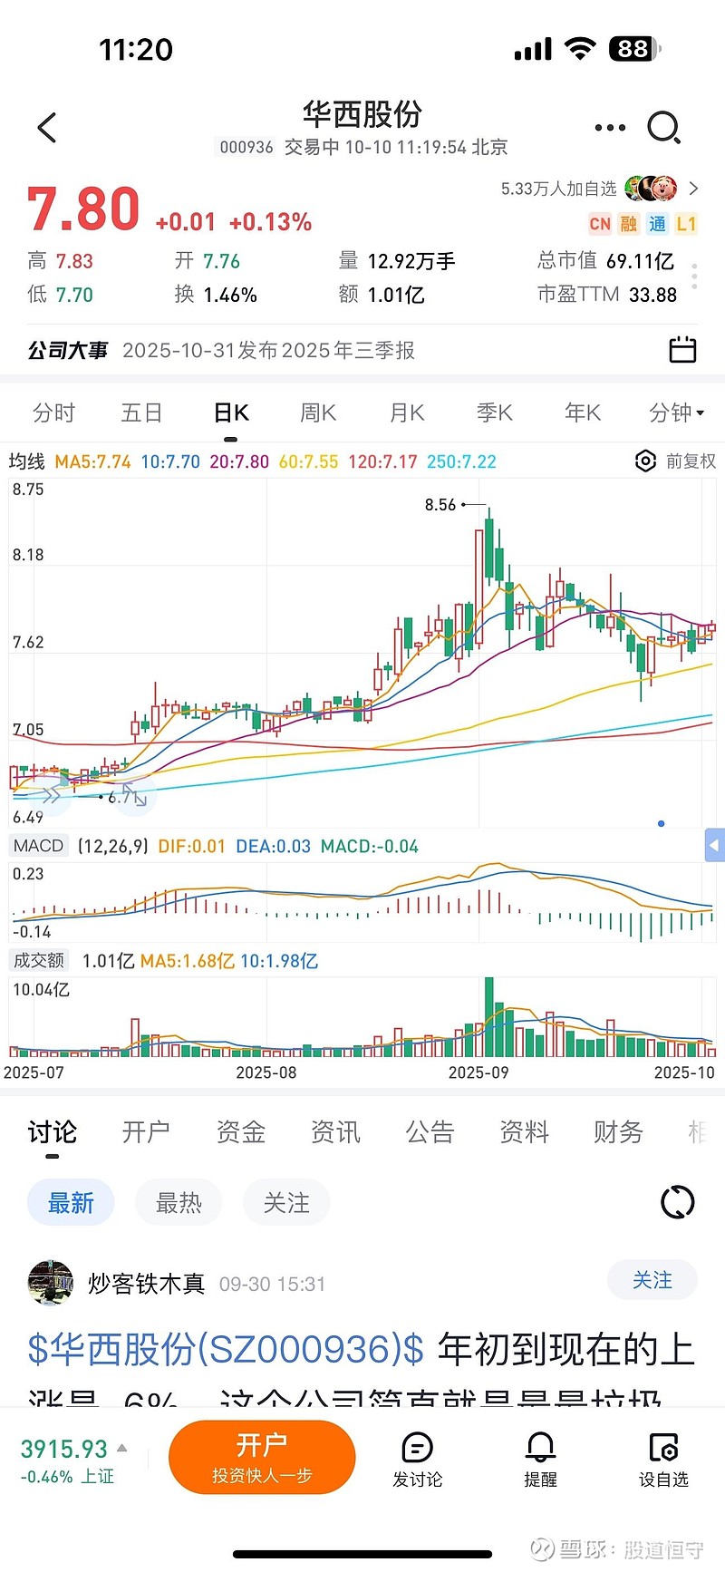Image resolution: width=725 pixels, height=1572 pixels.
Task: Expand the 5.33万人加自选 chevron
Action: (693, 189)
